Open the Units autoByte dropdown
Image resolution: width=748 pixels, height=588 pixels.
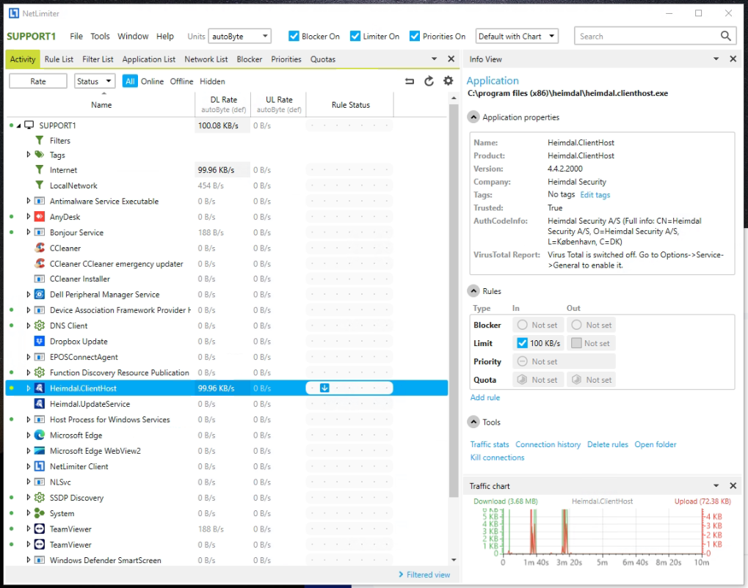[239, 36]
